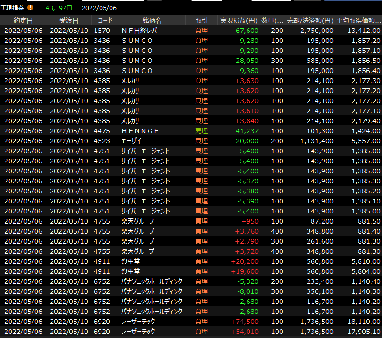The width and height of the screenshot is (382, 338).
Task: Click the 取引 column header
Action: pos(201,21)
